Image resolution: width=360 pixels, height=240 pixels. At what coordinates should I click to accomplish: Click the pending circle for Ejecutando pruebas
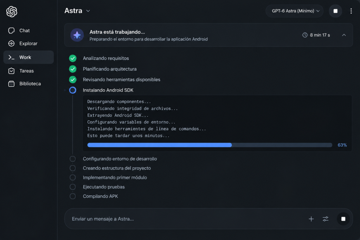72,187
